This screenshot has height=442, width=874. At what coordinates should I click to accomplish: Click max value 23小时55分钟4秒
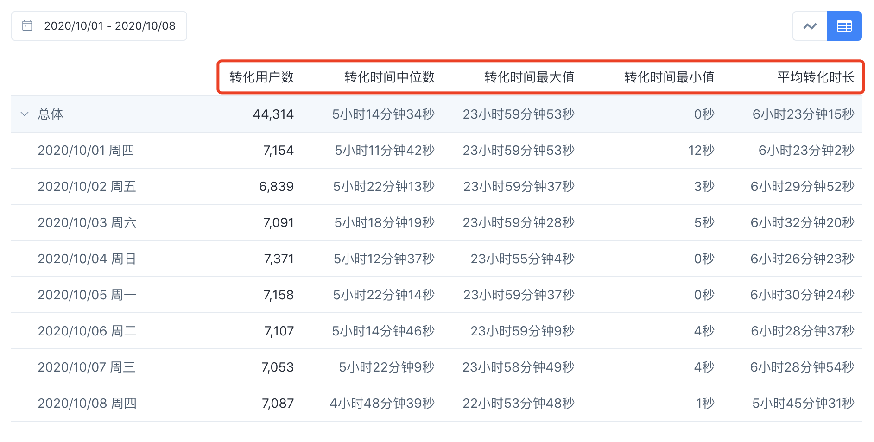pos(523,259)
